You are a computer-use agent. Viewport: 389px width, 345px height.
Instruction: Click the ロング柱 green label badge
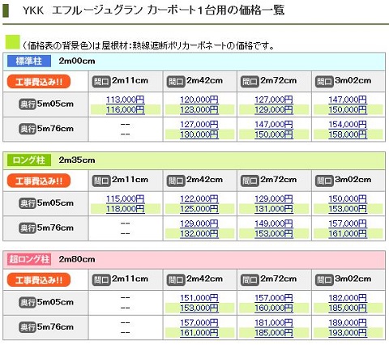29,160
